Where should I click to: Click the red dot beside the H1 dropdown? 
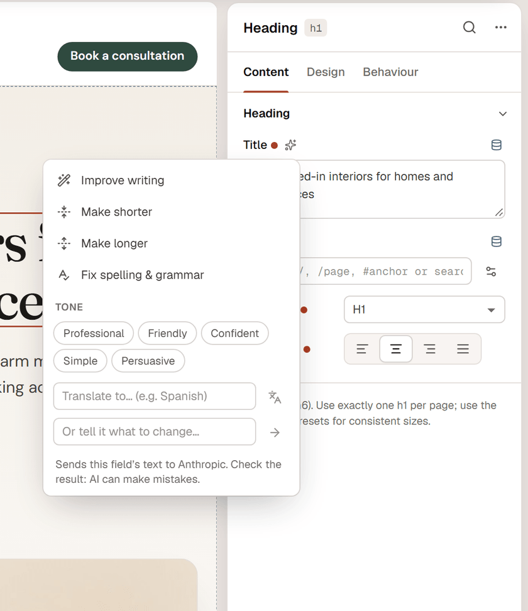304,310
